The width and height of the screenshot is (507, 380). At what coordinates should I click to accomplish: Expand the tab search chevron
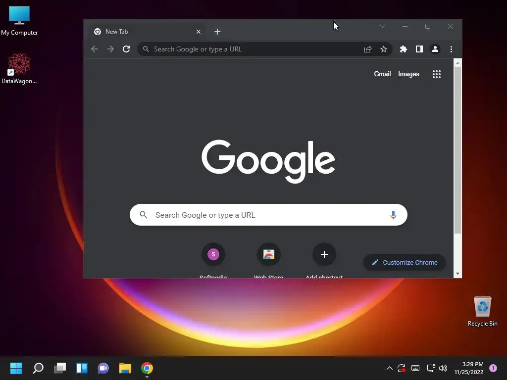click(x=382, y=26)
